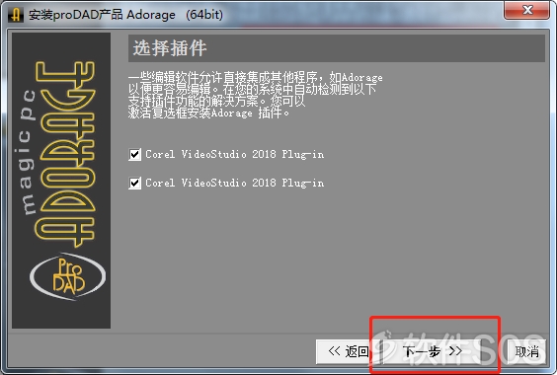This screenshot has height=375, width=557.
Task: Uncheck the lower Corel VideoStudio 2018 checkbox
Action: (134, 183)
